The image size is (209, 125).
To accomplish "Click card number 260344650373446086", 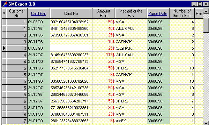I will pyautogui.click(x=69, y=94).
